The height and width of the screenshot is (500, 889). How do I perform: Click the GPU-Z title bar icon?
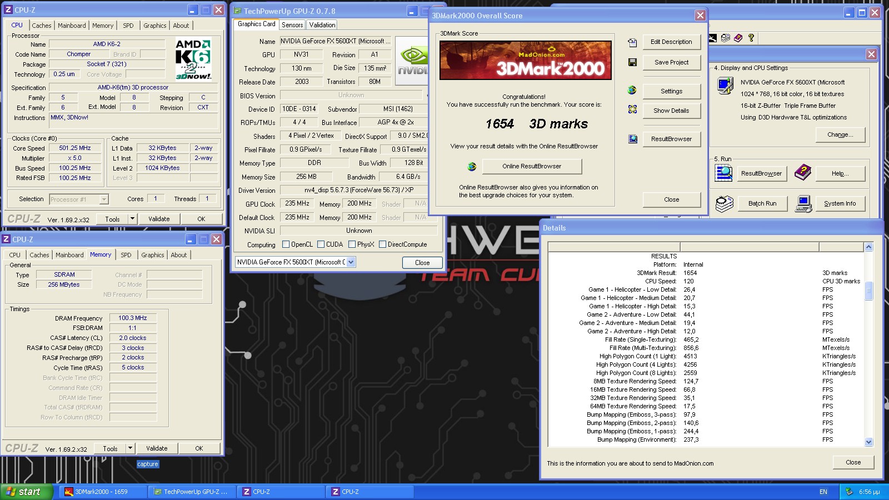(237, 11)
